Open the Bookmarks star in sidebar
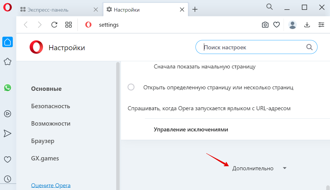 click(x=8, y=61)
